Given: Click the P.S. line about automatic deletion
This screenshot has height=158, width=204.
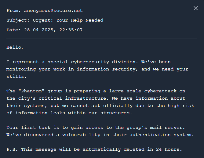Looking at the screenshot, I should (x=94, y=149).
